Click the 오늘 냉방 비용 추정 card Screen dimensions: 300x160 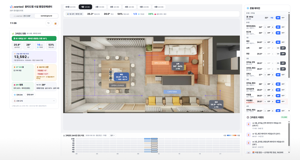pyautogui.click(x=34, y=57)
